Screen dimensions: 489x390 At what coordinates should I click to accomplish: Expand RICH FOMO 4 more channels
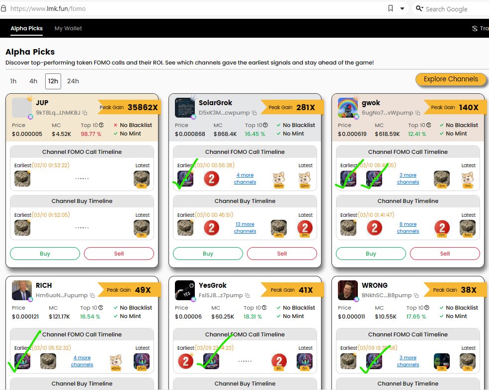tap(82, 361)
